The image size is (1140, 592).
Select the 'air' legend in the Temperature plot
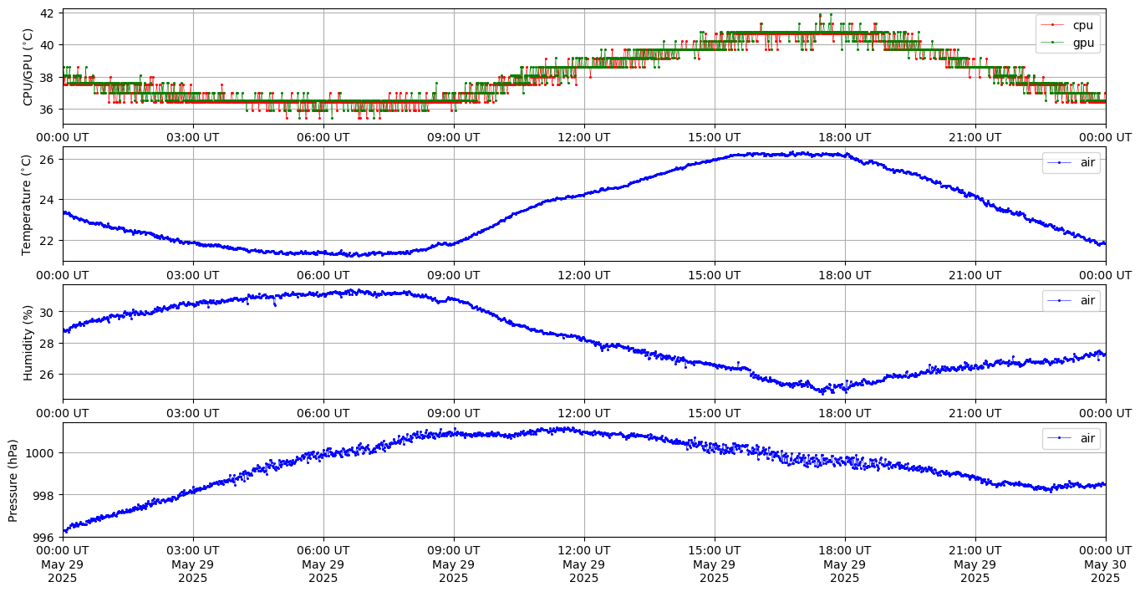click(x=1072, y=163)
